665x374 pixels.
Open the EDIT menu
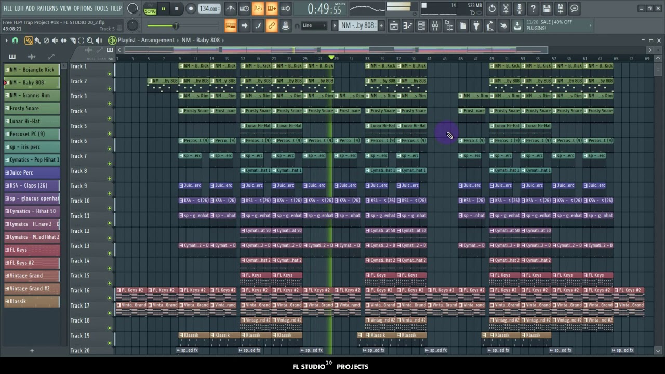[19, 8]
